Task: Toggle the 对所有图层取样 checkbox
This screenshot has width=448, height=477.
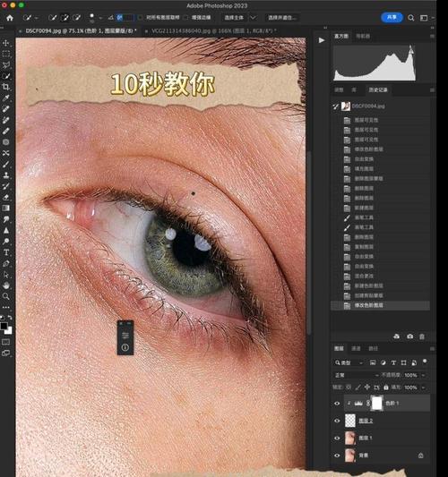Action: tap(140, 18)
